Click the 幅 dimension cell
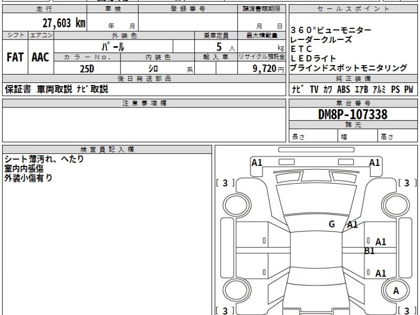 358,136
